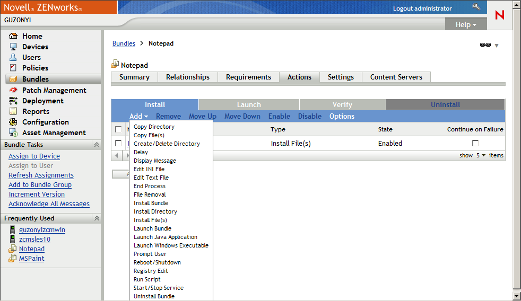521x301 pixels.
Task: Collapse the Frequently Used panel
Action: tap(97, 218)
